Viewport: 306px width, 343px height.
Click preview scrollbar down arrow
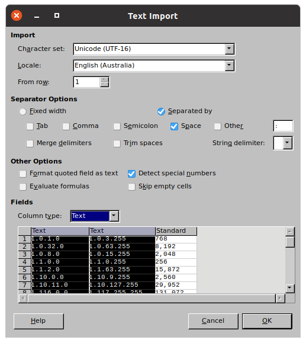pyautogui.click(x=290, y=288)
